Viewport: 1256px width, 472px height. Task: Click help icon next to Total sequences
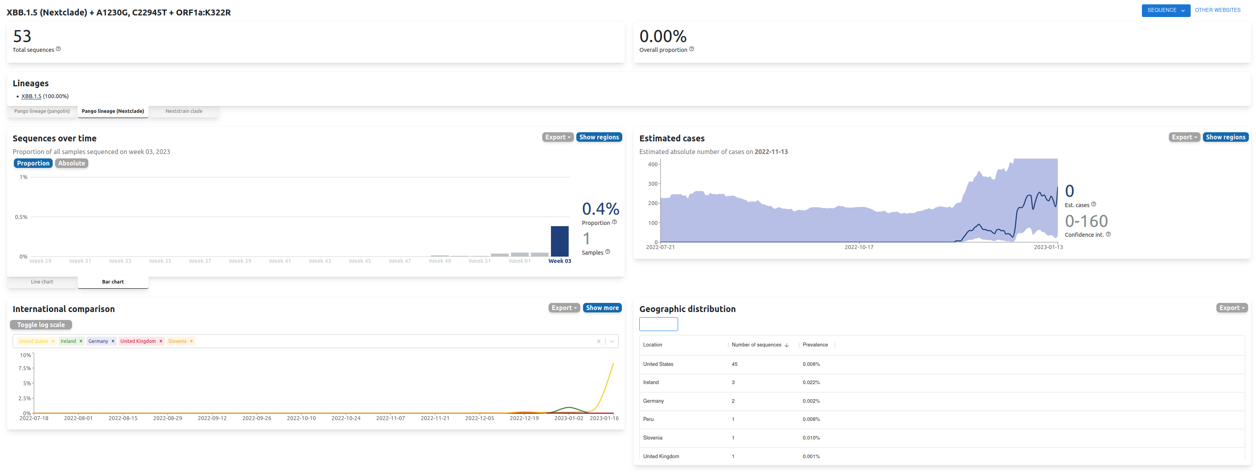coord(59,49)
